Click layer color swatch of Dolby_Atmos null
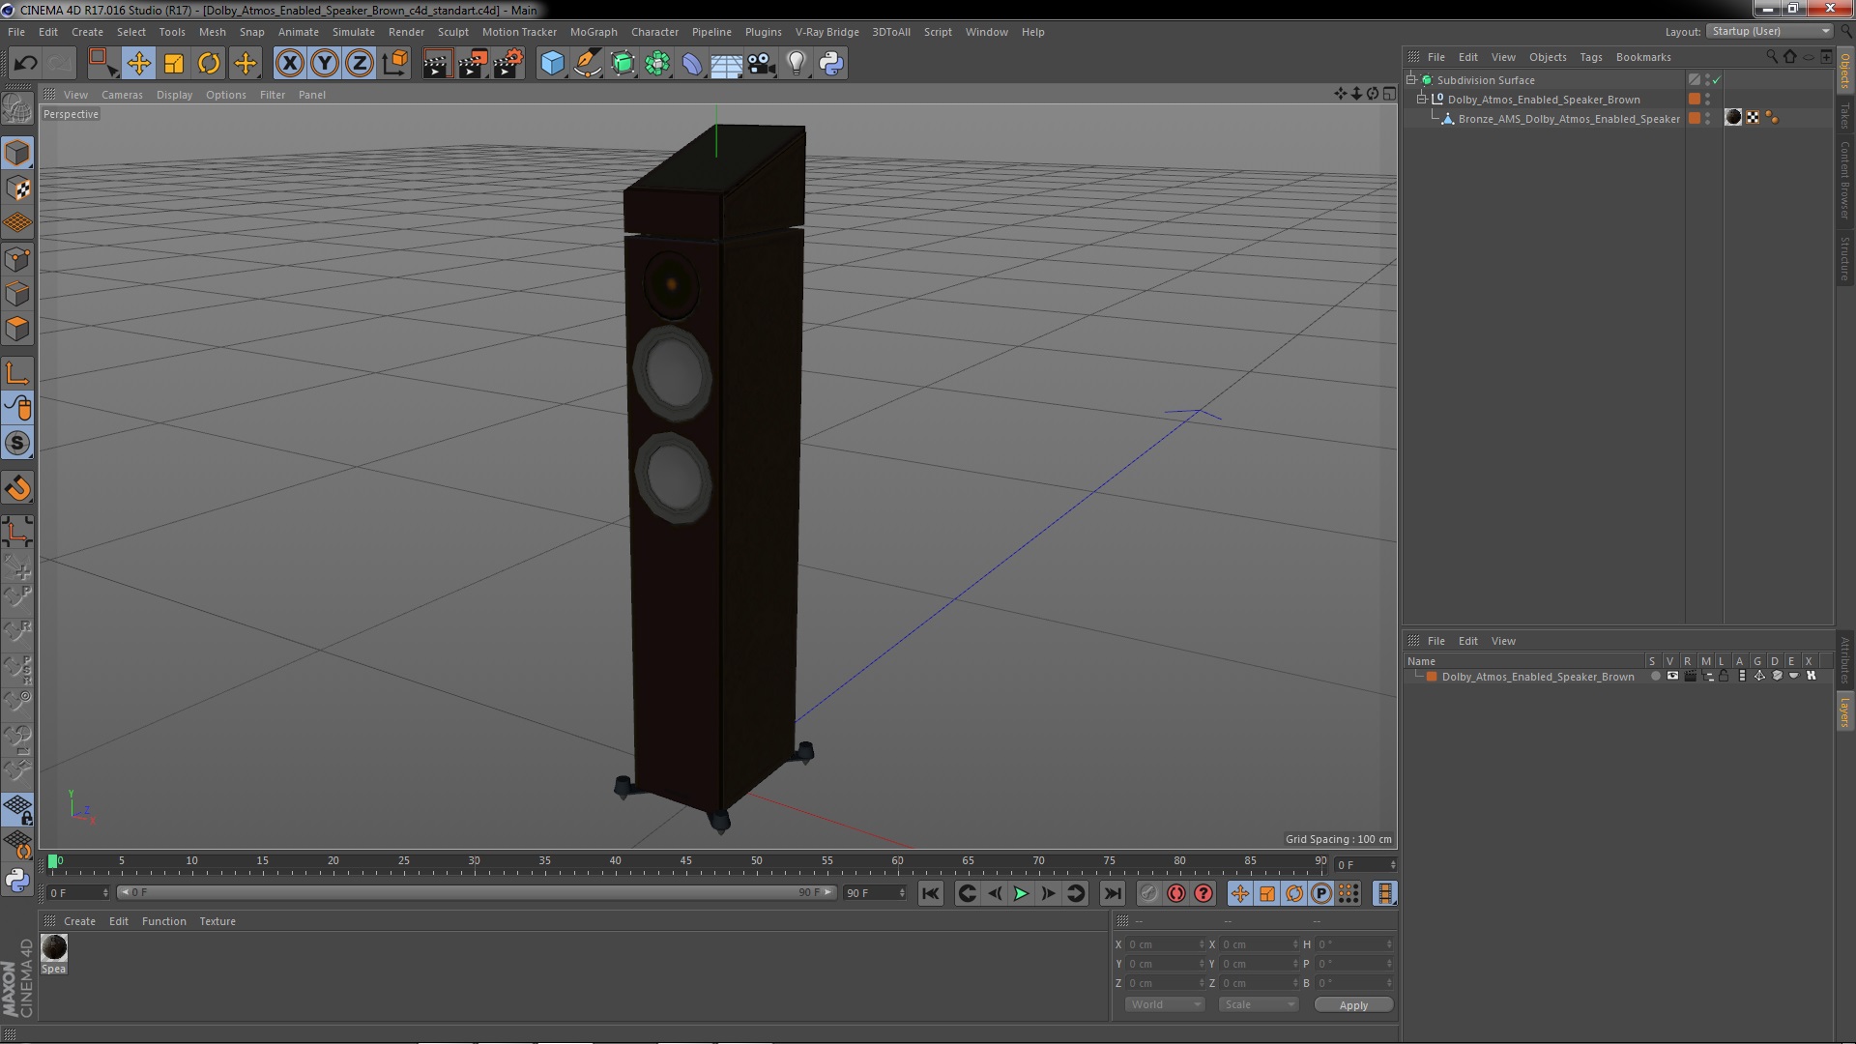Screen dimensions: 1856x1044 (x=1695, y=100)
